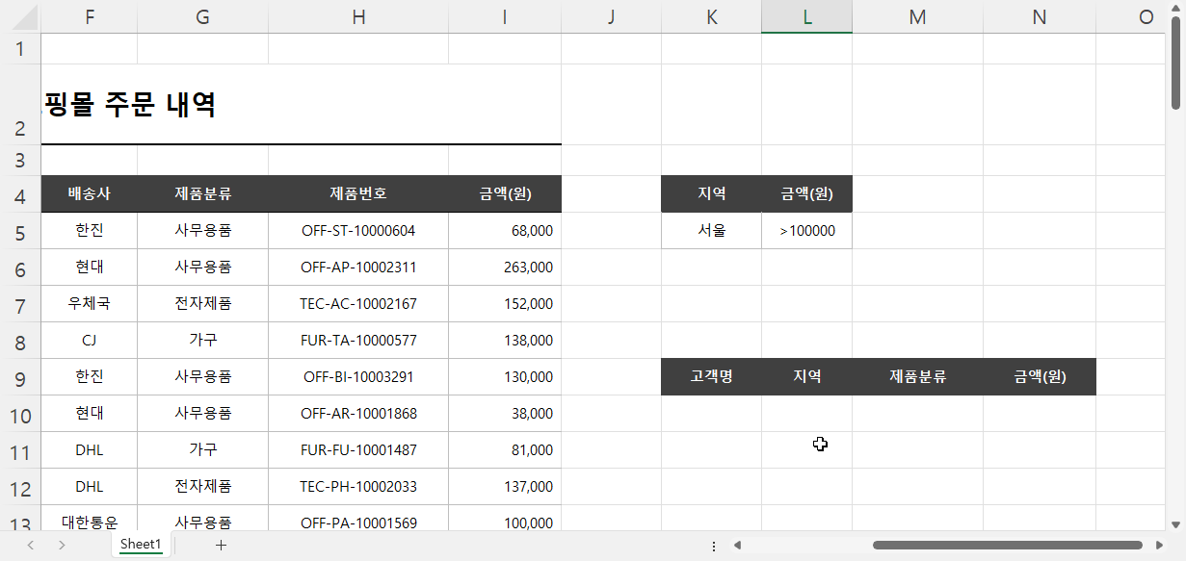Select row 12 header
1186x561 pixels.
(20, 487)
